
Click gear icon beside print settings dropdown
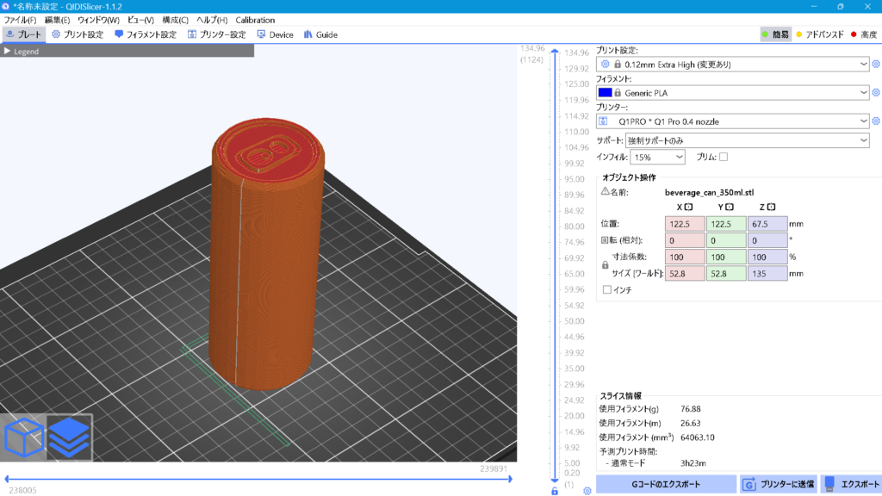coord(876,64)
